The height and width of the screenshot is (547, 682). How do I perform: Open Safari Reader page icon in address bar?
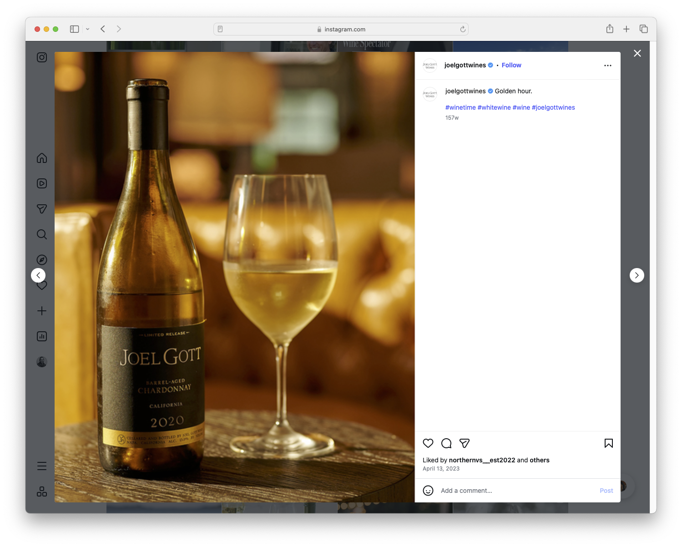point(220,29)
